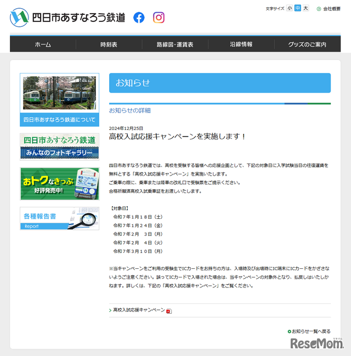The image size is (351, 356).
Task: Open the ホーム menu item
Action: pos(43,44)
